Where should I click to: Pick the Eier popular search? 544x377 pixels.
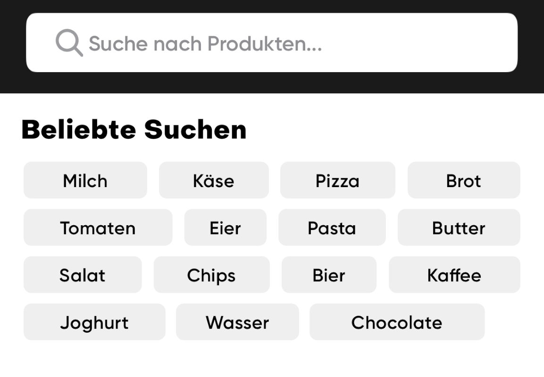coord(225,227)
